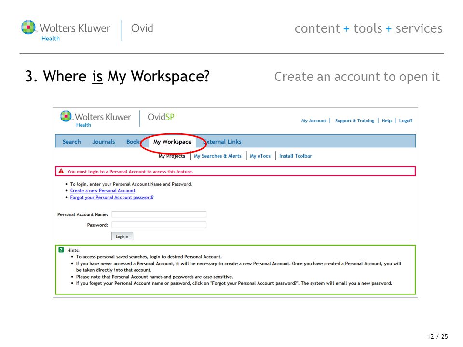This screenshot has width=463, height=347.
Task: Open the My eTocs section
Action: [260, 156]
